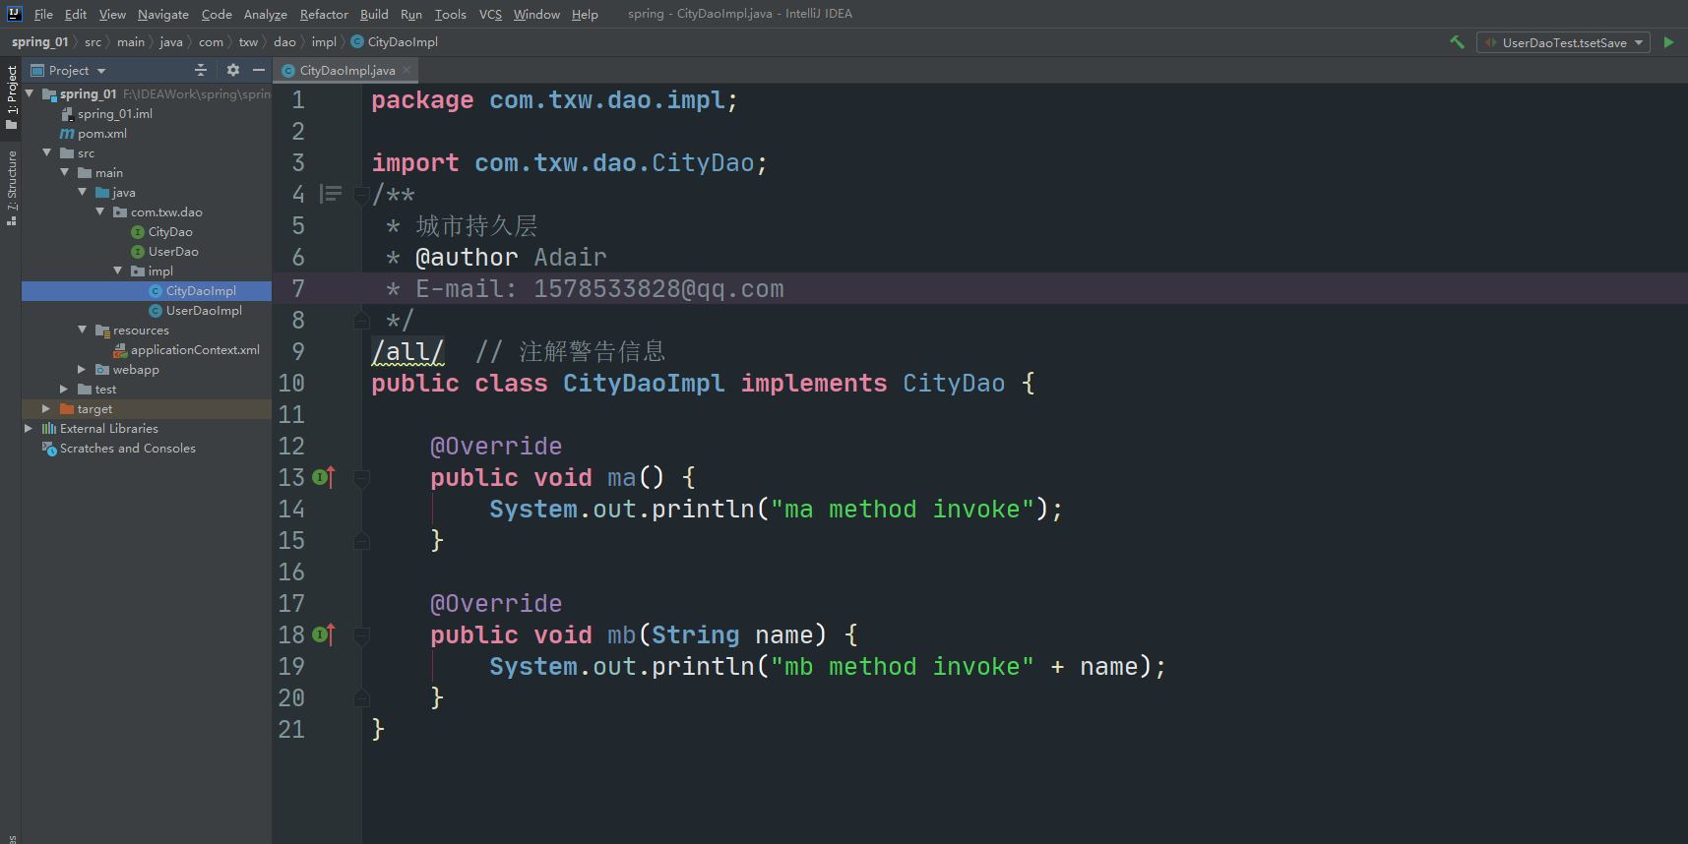Click implements-method gutter icon on line 13
The width and height of the screenshot is (1688, 844).
point(324,477)
